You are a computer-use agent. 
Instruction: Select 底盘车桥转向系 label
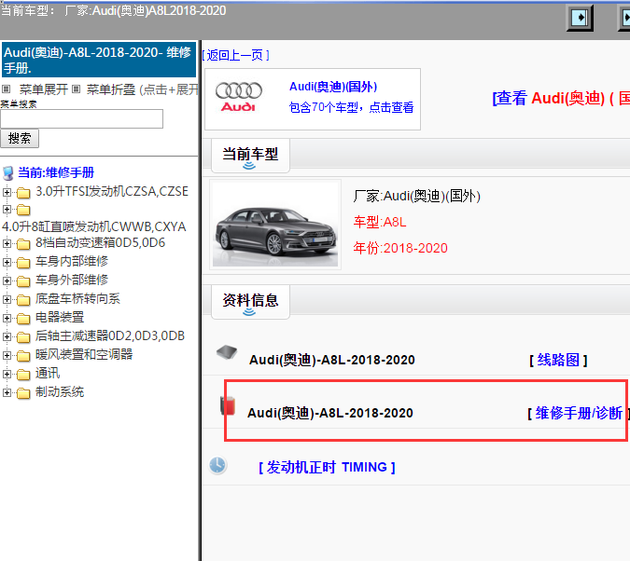coord(77,298)
